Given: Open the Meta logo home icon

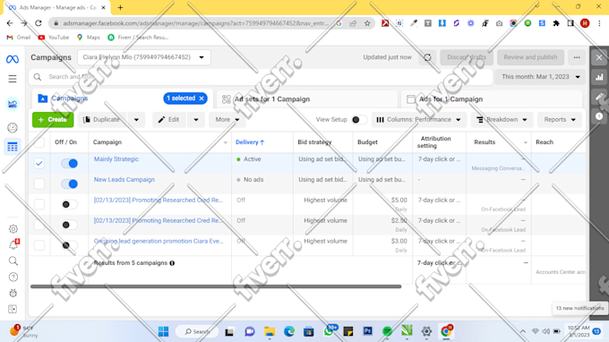Looking at the screenshot, I should 13,59.
